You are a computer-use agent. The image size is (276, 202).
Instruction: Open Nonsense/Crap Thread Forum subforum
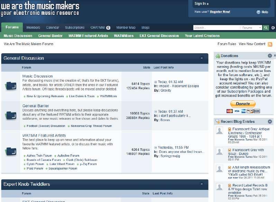91,126
